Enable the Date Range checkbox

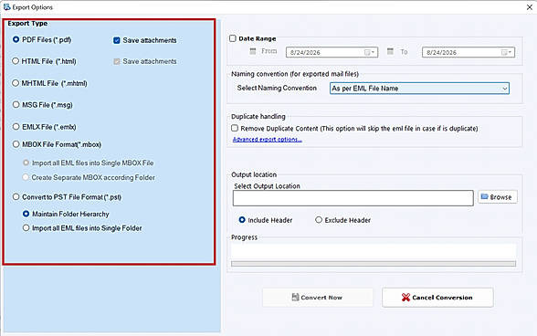(x=233, y=38)
